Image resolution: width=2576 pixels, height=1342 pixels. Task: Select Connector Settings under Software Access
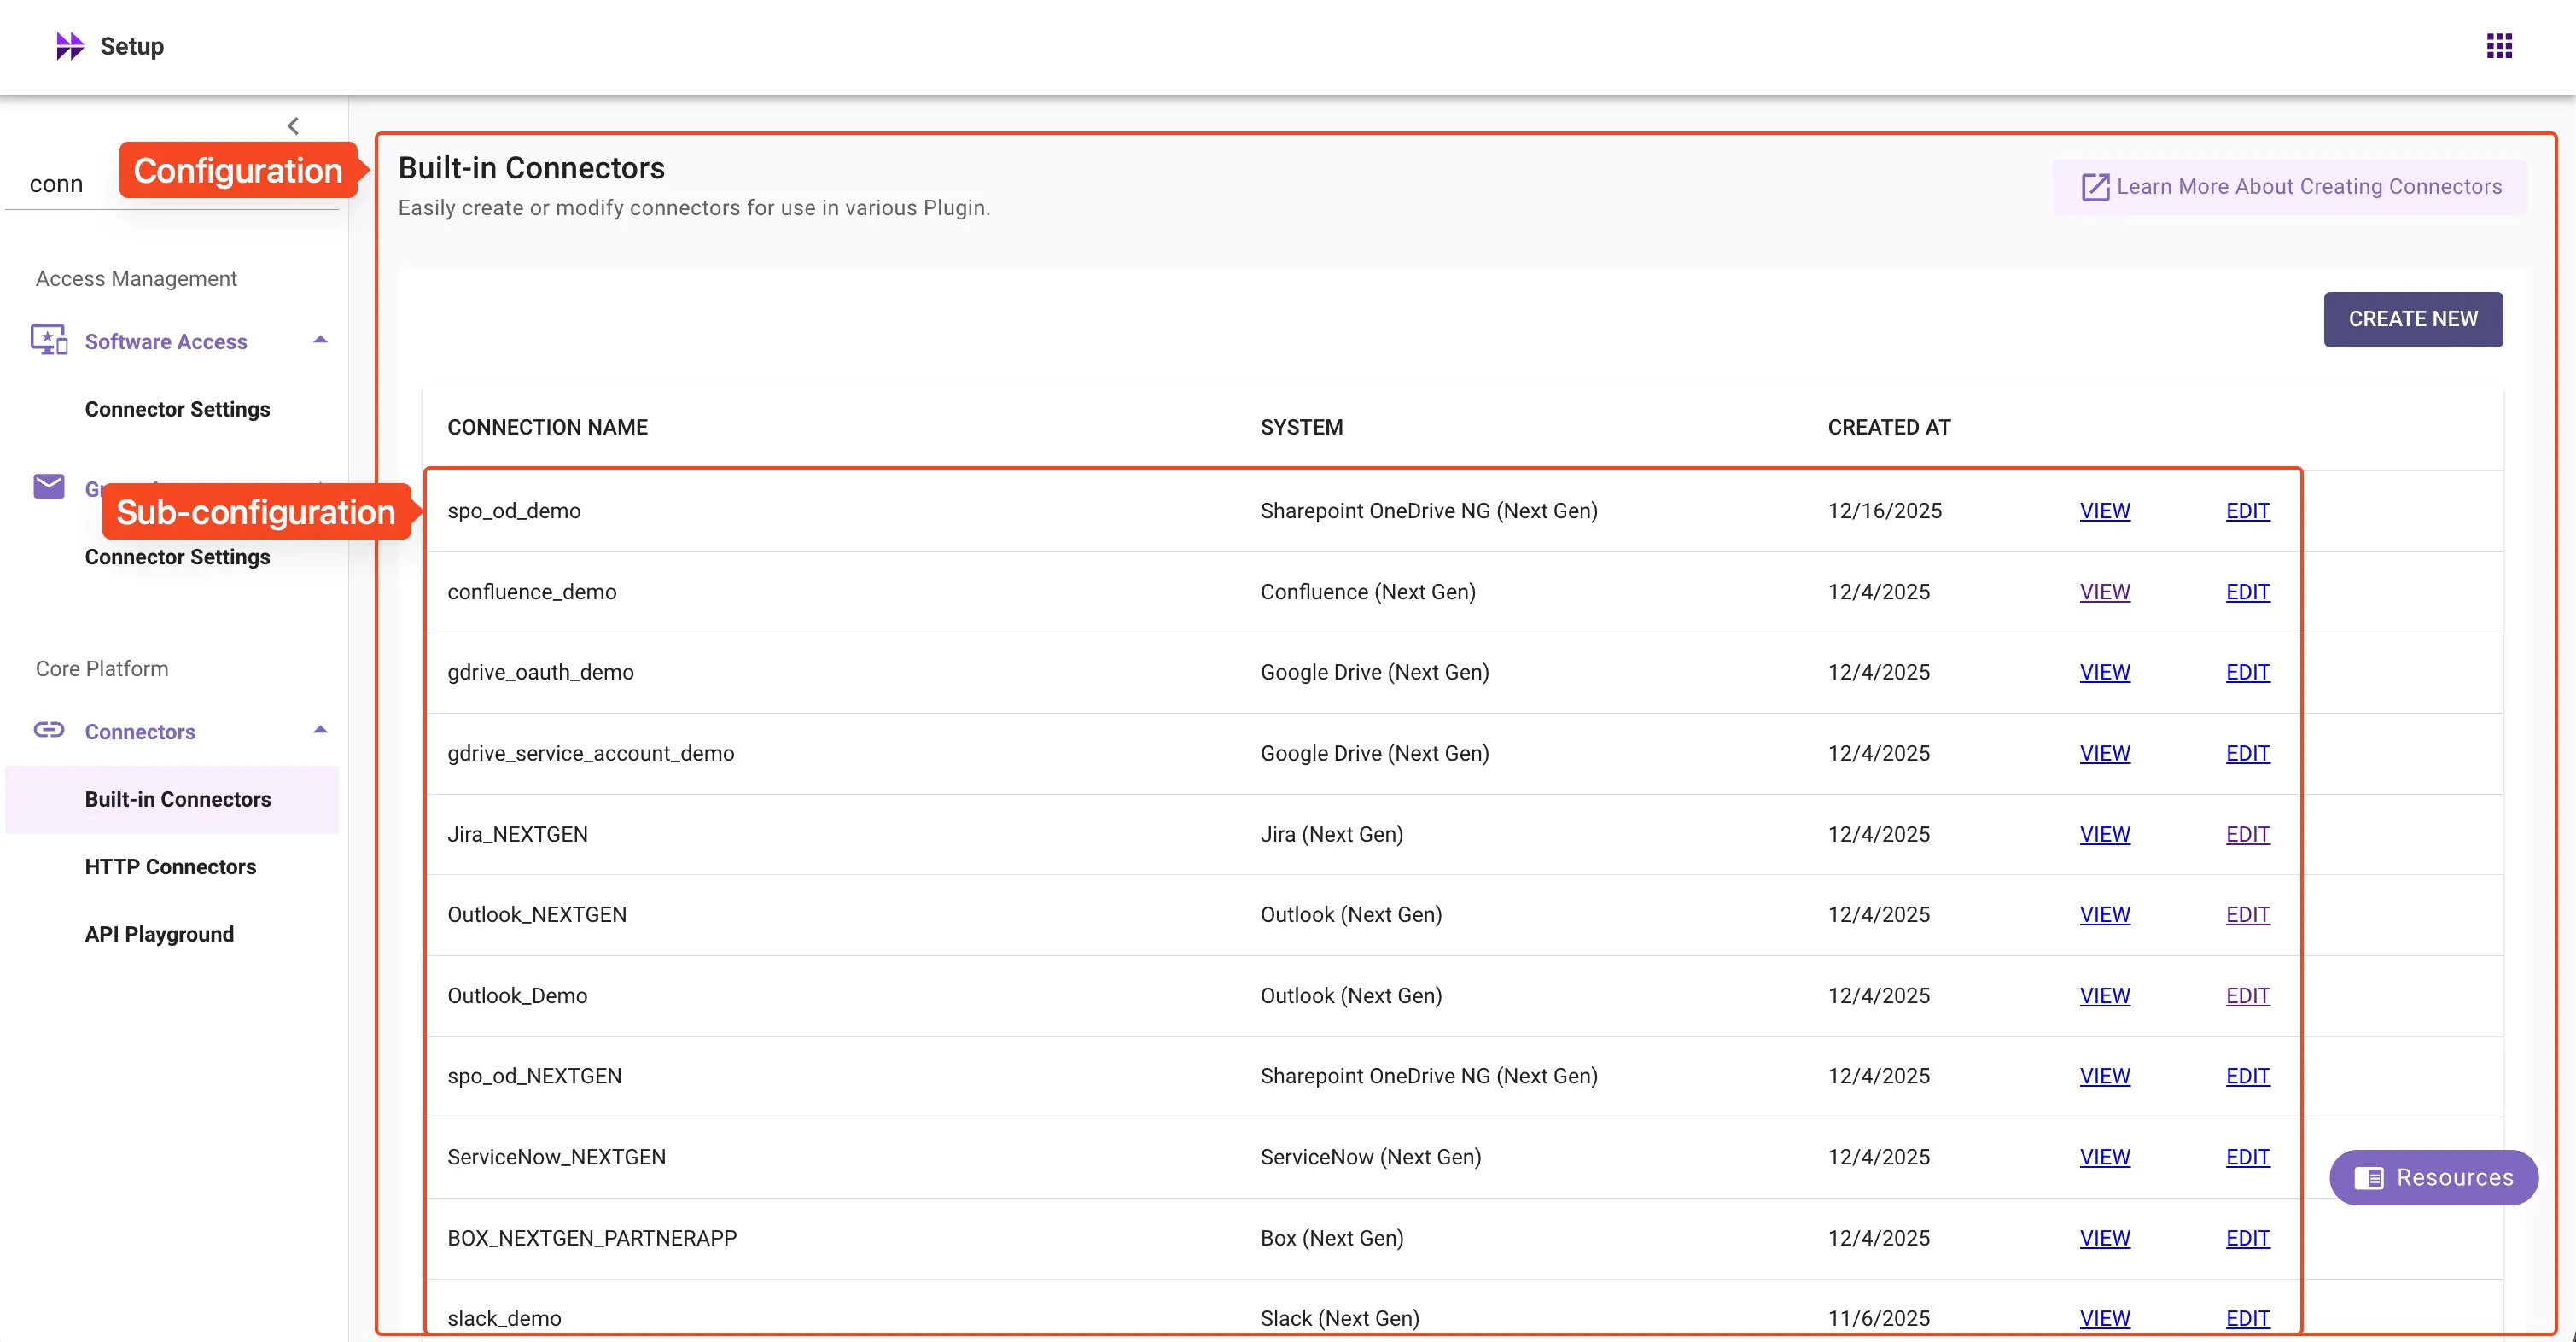pyautogui.click(x=177, y=409)
